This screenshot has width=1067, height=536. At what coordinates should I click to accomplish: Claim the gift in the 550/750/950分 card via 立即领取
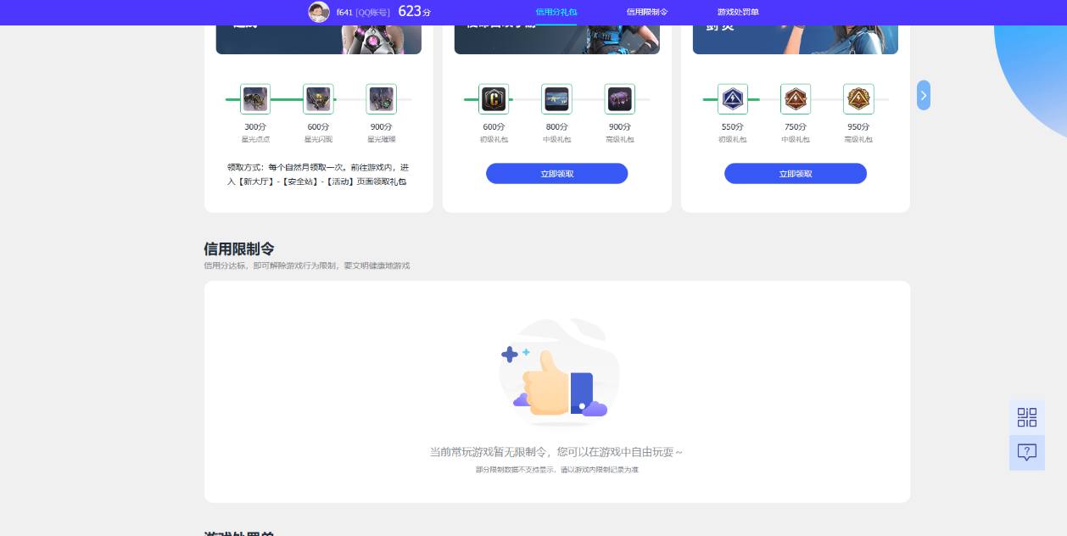point(796,173)
